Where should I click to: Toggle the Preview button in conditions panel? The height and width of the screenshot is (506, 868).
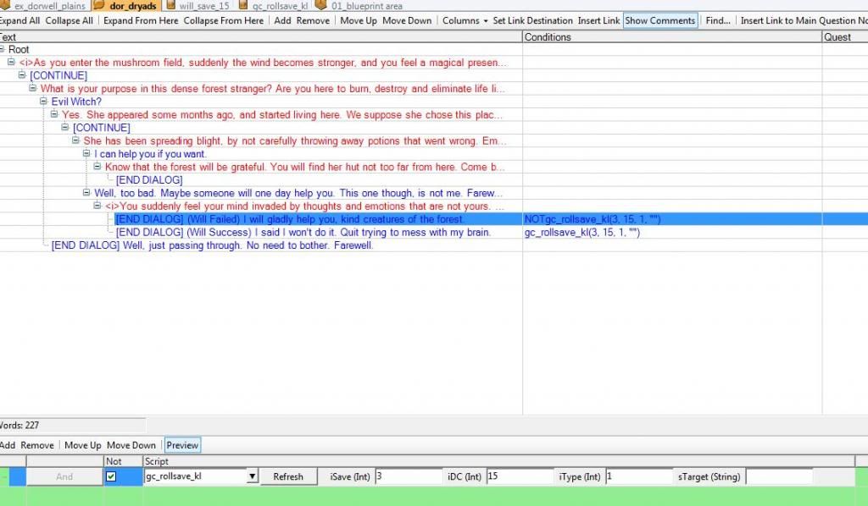pyautogui.click(x=181, y=445)
